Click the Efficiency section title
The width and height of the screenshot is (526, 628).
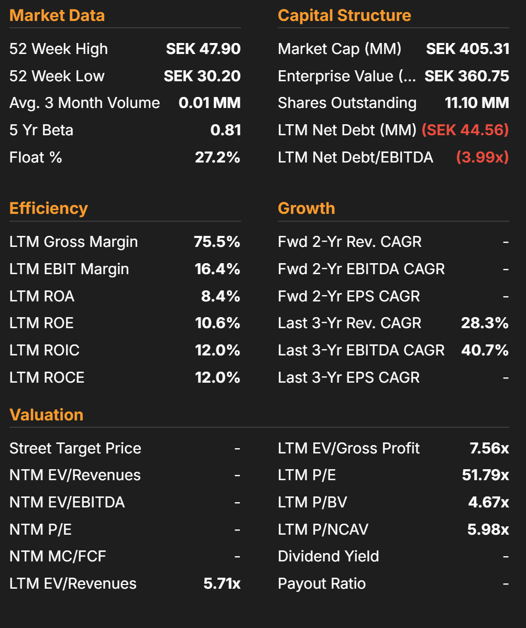pyautogui.click(x=48, y=208)
